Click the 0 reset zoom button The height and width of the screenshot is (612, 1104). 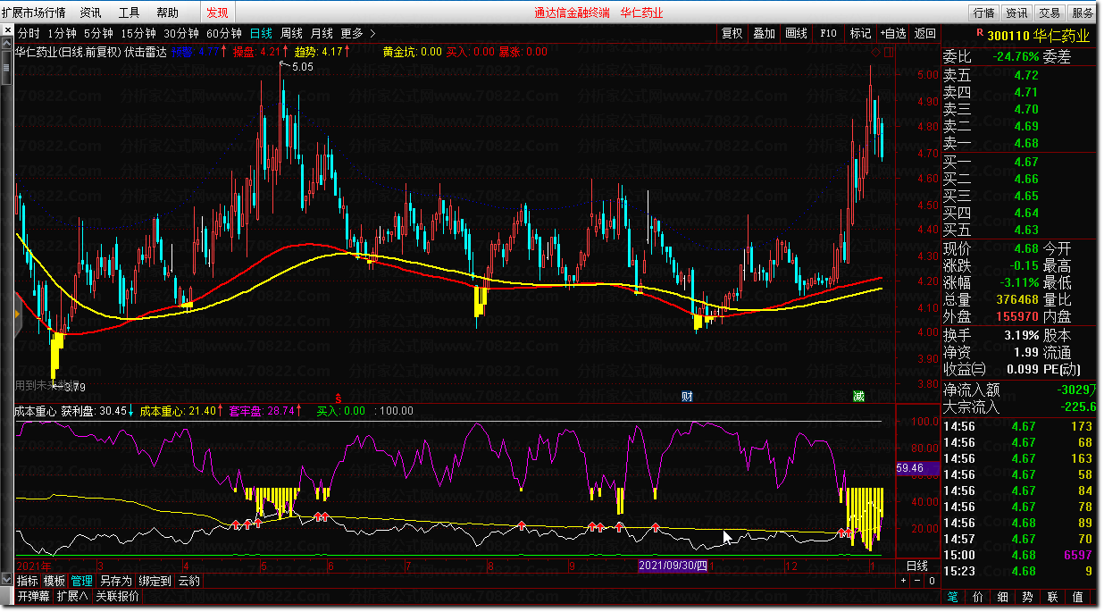932,581
